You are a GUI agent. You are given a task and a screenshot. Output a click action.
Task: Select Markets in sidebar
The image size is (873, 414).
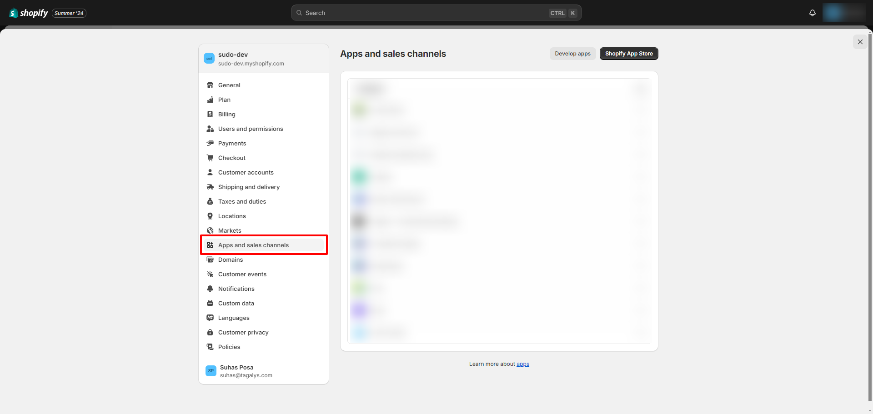click(264, 230)
